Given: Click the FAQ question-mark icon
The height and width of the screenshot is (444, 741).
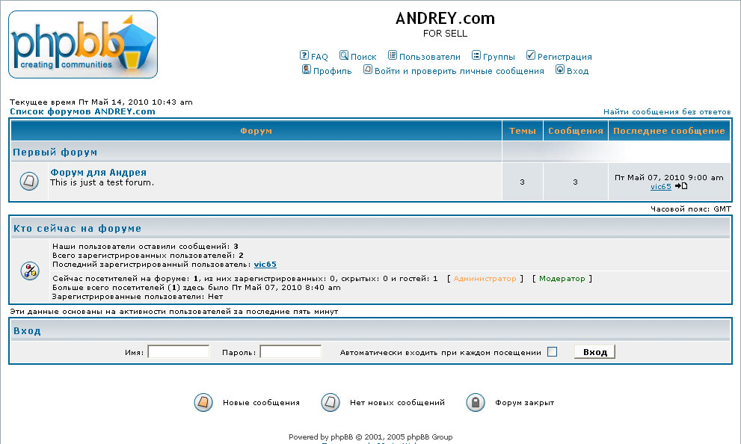Looking at the screenshot, I should [304, 55].
